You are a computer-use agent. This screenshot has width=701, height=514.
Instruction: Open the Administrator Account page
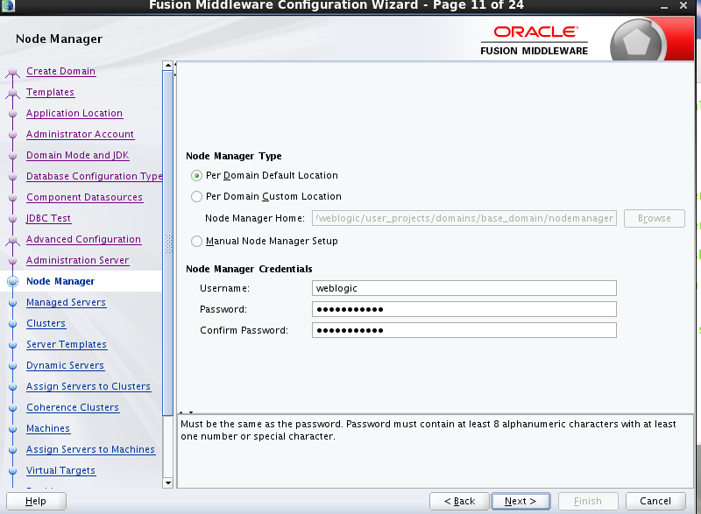pos(80,134)
